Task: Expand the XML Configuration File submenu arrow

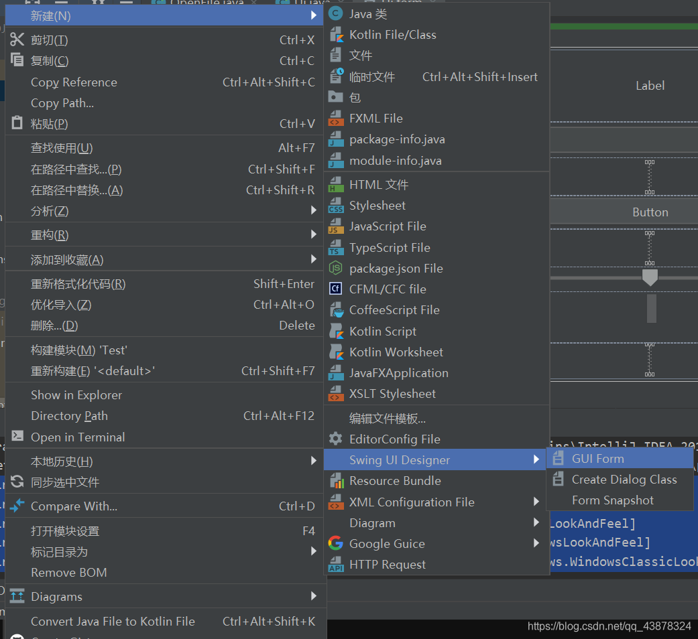Action: 536,502
